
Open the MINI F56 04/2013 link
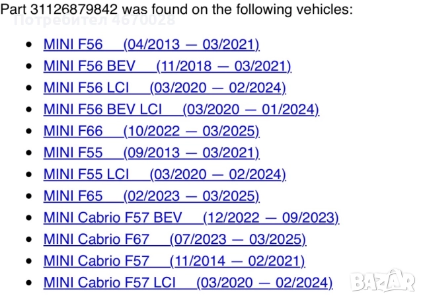(x=73, y=44)
